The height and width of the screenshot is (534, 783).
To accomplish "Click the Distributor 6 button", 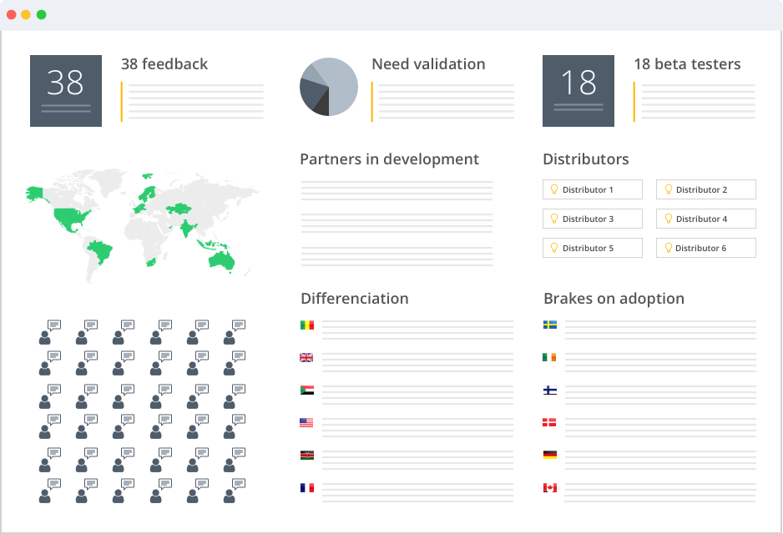I will pos(705,248).
